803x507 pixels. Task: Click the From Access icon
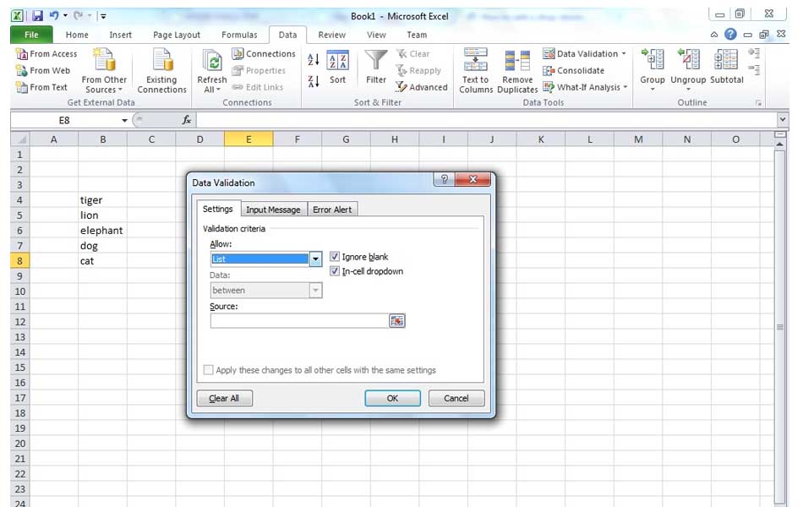click(x=23, y=54)
